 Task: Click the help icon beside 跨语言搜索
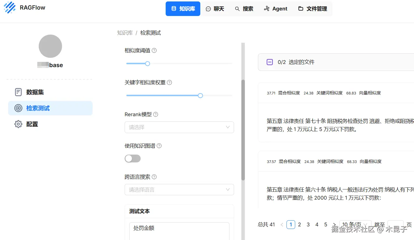tap(154, 177)
